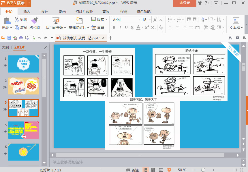The width and height of the screenshot is (248, 172).
Task: Toggle Underline formatting
Action: pyautogui.click(x=126, y=28)
